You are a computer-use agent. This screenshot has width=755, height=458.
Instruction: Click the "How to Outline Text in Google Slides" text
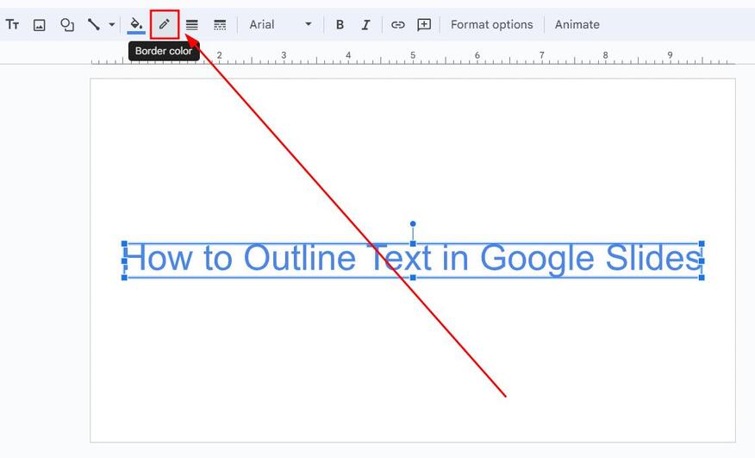coord(413,259)
